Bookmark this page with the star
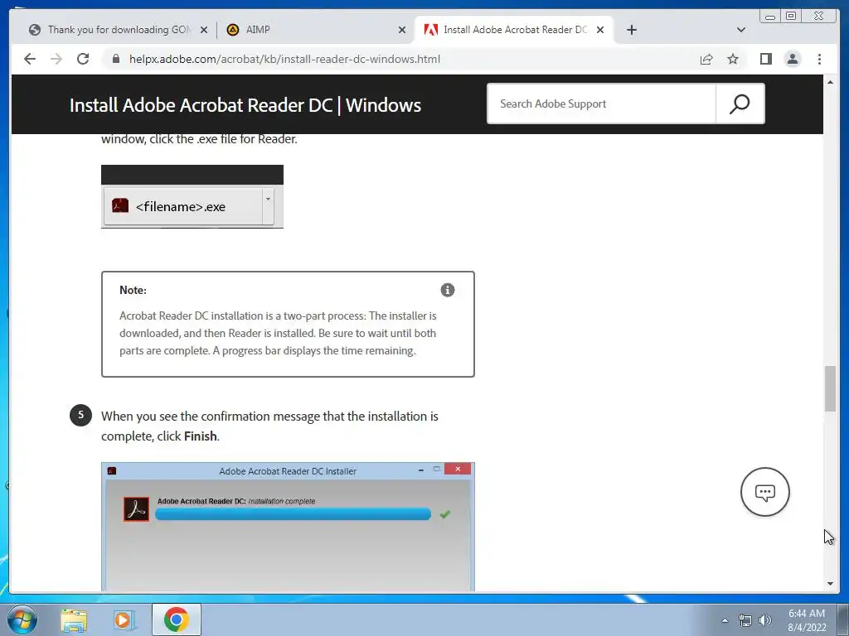Image resolution: width=849 pixels, height=636 pixels. tap(733, 59)
